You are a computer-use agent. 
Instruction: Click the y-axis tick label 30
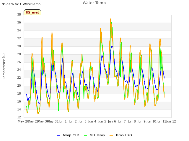click(x=19, y=46)
